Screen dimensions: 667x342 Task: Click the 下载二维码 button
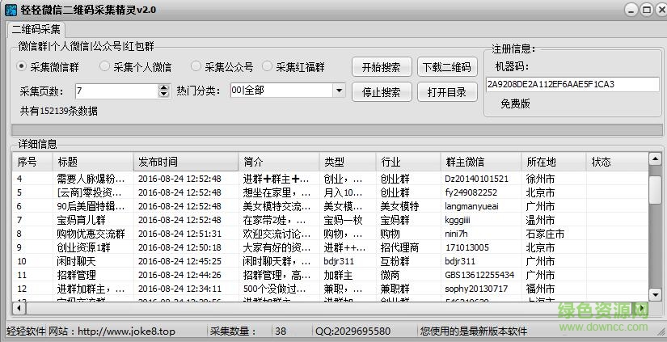pos(447,67)
